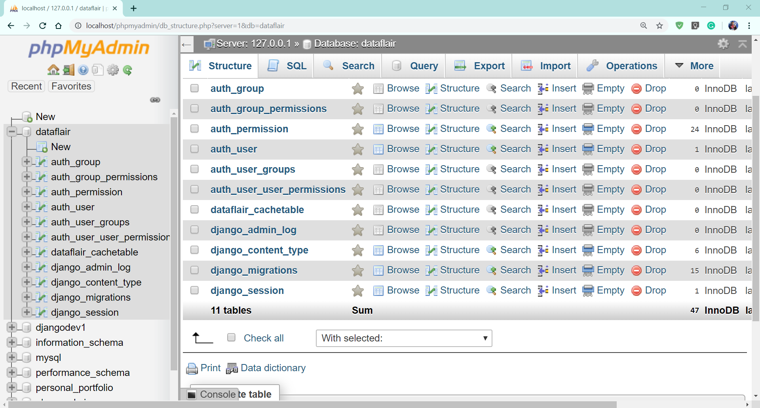Open the Grammarly extension icon
The height and width of the screenshot is (408, 760).
point(711,26)
